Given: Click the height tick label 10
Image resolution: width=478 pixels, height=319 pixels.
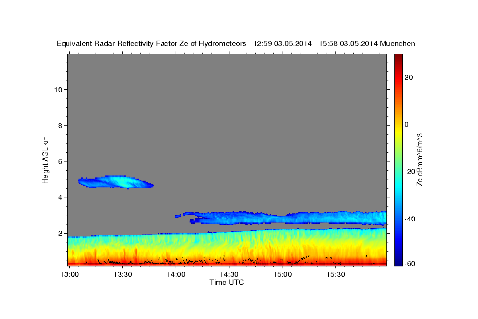Looking at the screenshot, I should coord(59,90).
